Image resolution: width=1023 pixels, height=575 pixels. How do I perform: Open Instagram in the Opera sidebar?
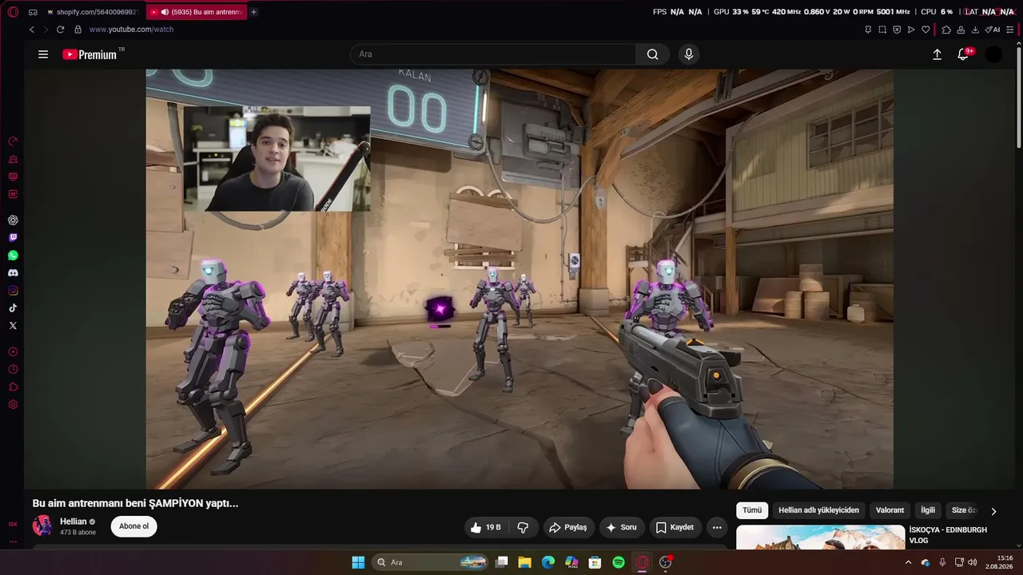pyautogui.click(x=13, y=291)
